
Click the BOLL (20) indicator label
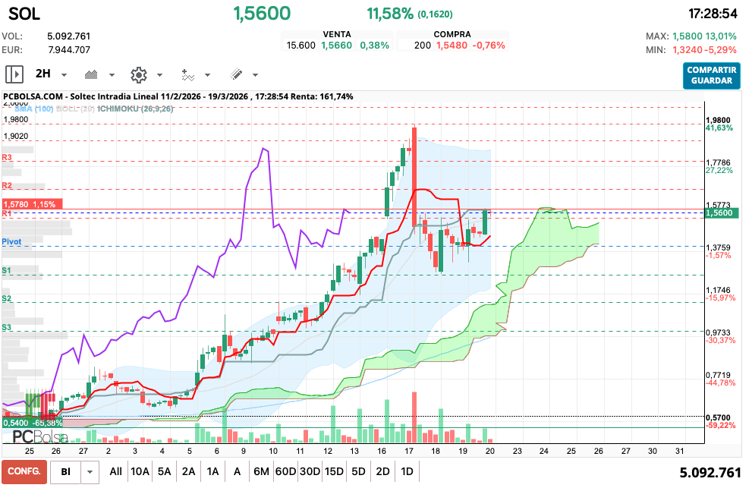click(75, 109)
